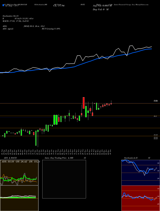The image size is (160, 211).
Task: Click the 31.23 value label in RSI panel
Action: pos(155,199)
